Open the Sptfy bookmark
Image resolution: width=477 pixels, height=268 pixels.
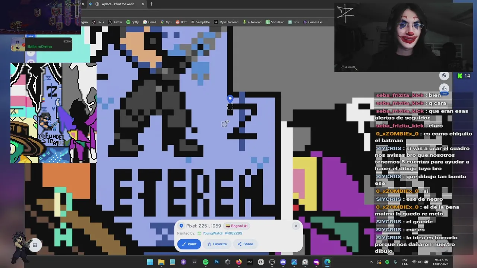click(x=132, y=22)
